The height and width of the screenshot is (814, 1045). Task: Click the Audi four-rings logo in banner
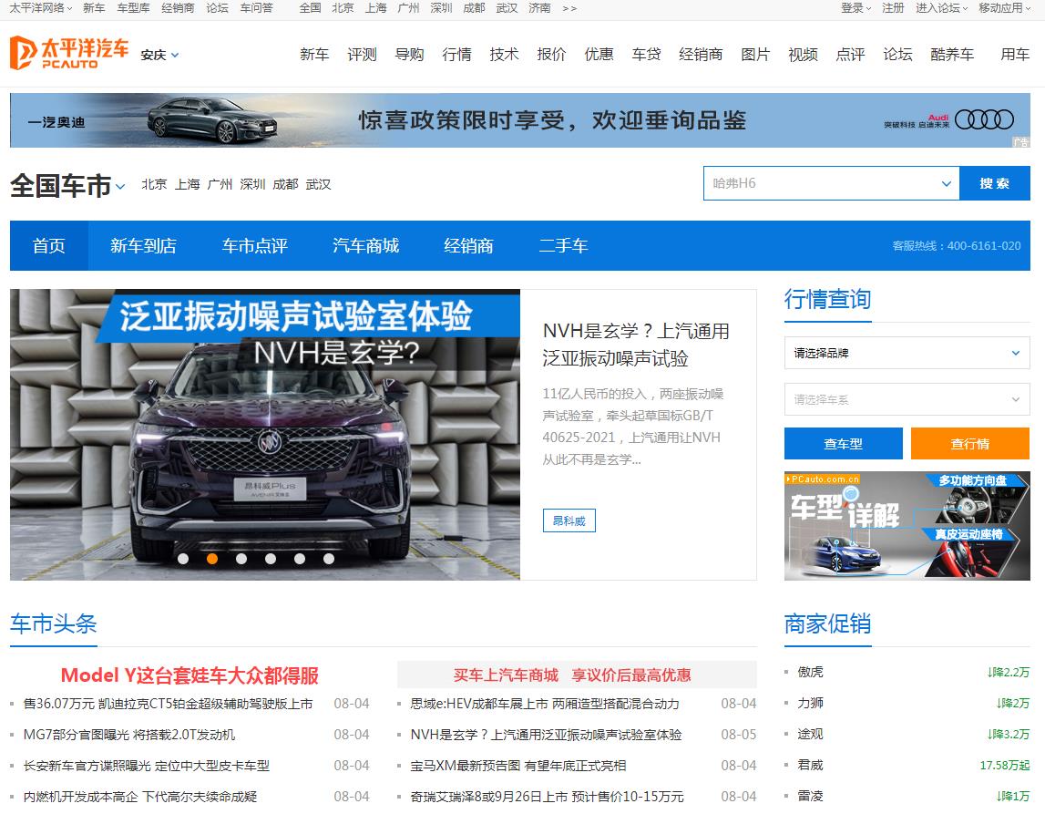pyautogui.click(x=984, y=120)
